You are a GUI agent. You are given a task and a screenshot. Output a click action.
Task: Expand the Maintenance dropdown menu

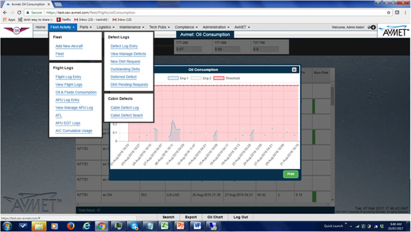(131, 27)
